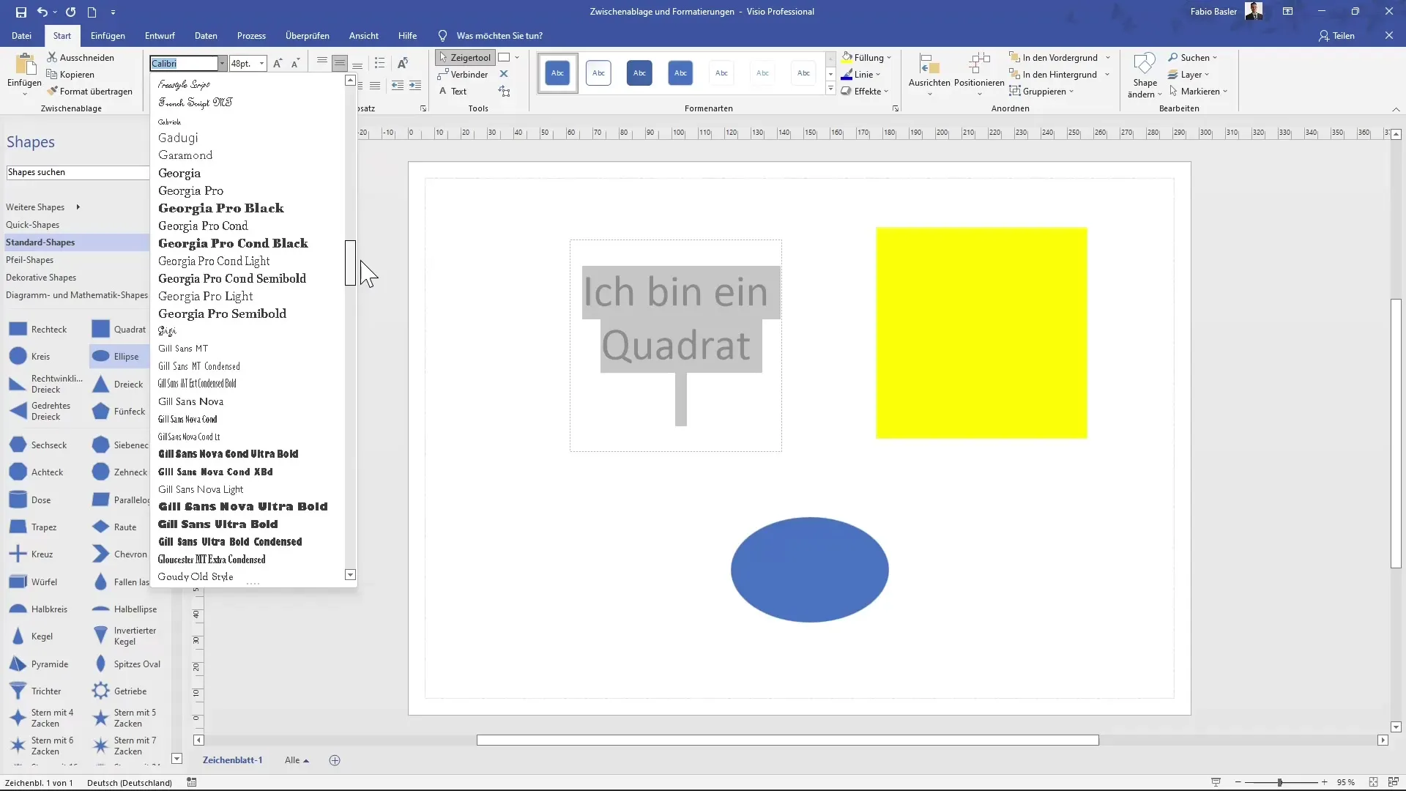This screenshot has height=791, width=1406.
Task: Open the font size dropdown
Action: click(x=261, y=64)
